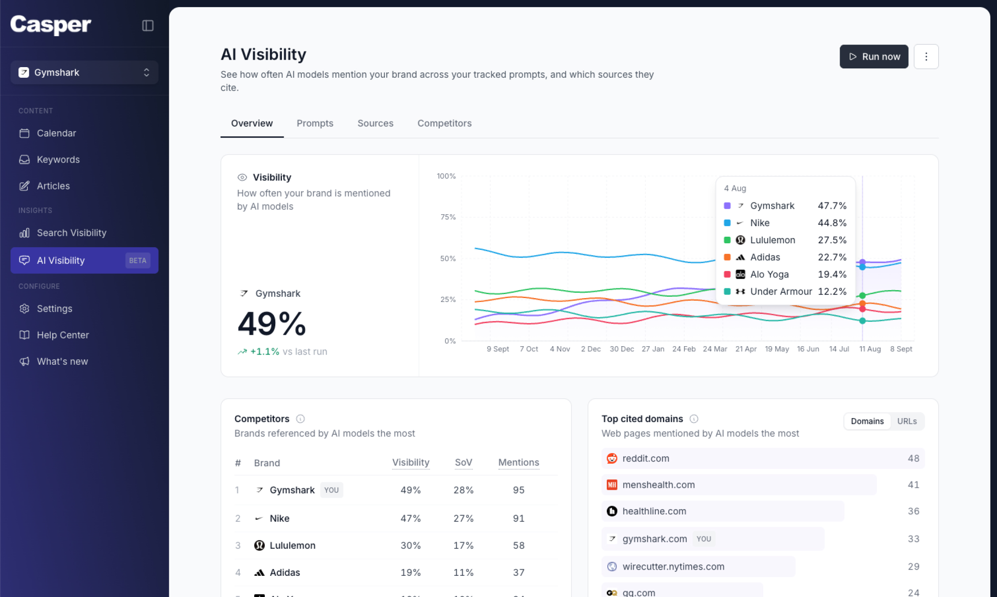Click the healthline.com favicon
The height and width of the screenshot is (597, 997).
click(612, 511)
